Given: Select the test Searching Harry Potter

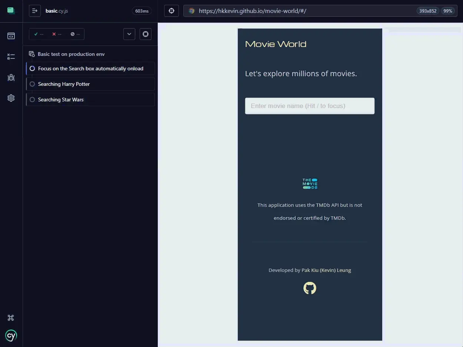Looking at the screenshot, I should [64, 84].
